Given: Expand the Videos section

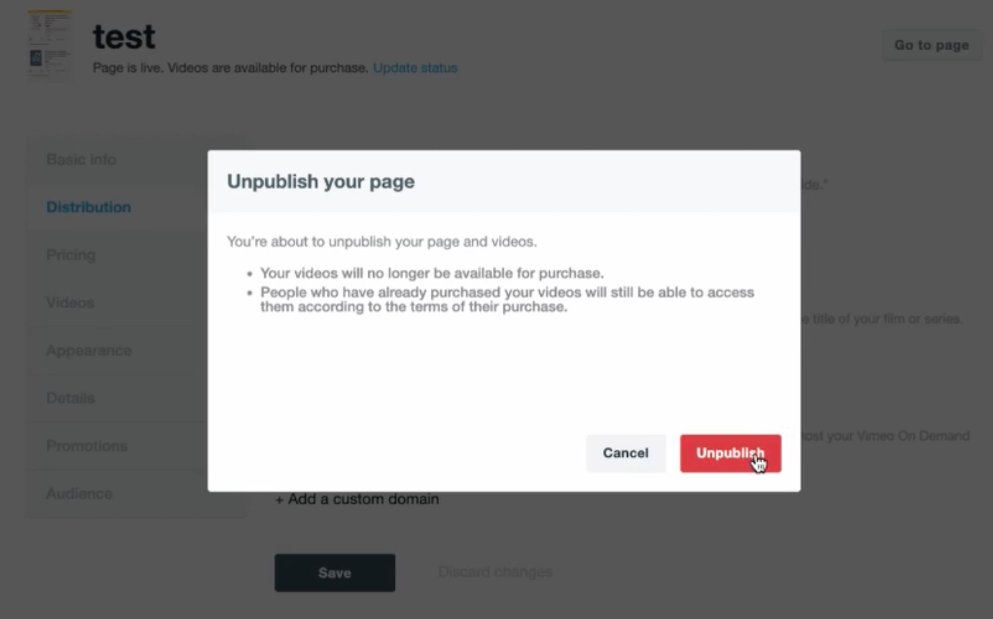Looking at the screenshot, I should [x=69, y=302].
